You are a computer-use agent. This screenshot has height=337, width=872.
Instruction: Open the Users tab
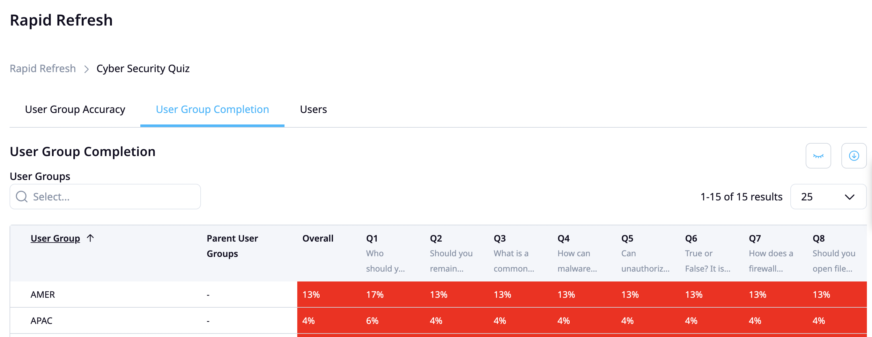(x=313, y=109)
